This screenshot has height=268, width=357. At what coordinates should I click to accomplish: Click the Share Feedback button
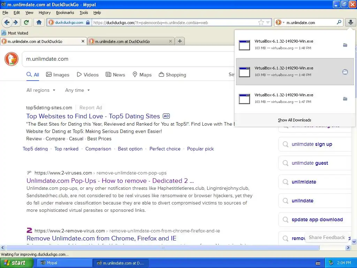click(x=327, y=237)
